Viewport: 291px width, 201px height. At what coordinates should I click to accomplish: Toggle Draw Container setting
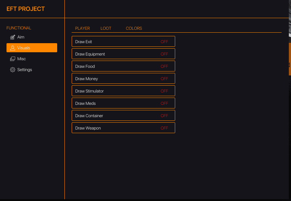[164, 116]
